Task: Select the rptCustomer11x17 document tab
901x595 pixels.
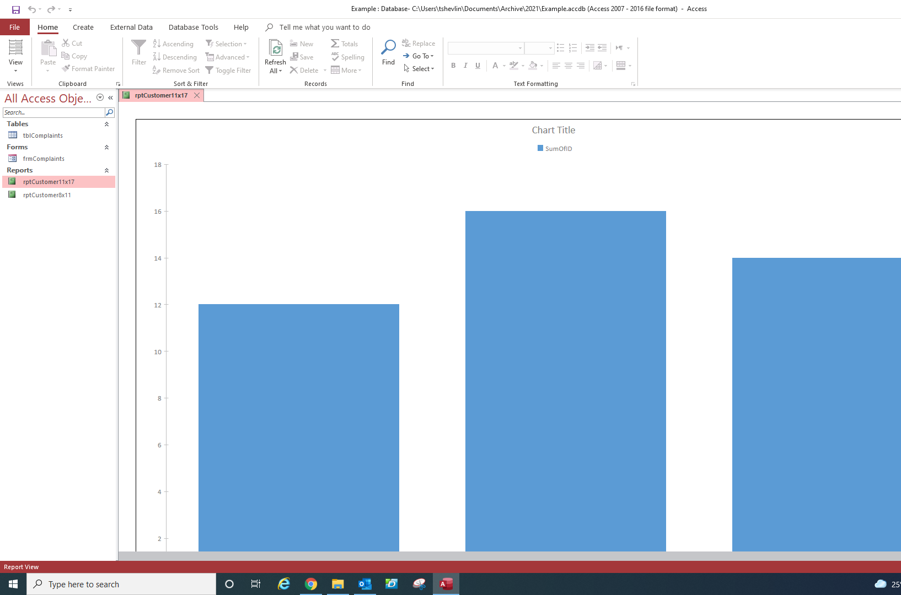Action: point(161,95)
